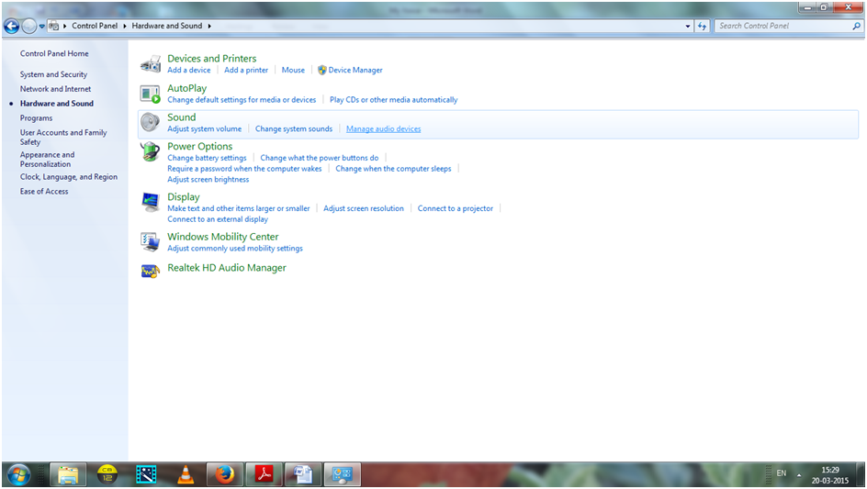Viewport: 867px width, 489px height.
Task: Launch VLC media player from taskbar
Action: 186,474
